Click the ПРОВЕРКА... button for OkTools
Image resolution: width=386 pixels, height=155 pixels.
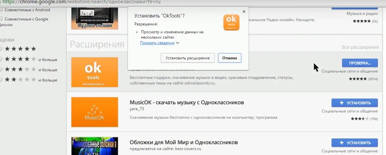pyautogui.click(x=360, y=63)
